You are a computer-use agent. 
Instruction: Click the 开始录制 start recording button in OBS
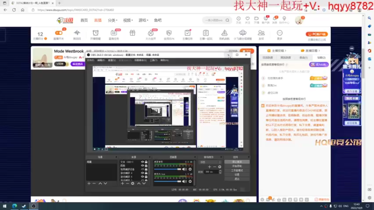[x=237, y=166]
